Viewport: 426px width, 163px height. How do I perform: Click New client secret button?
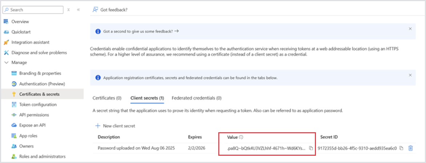(115, 126)
